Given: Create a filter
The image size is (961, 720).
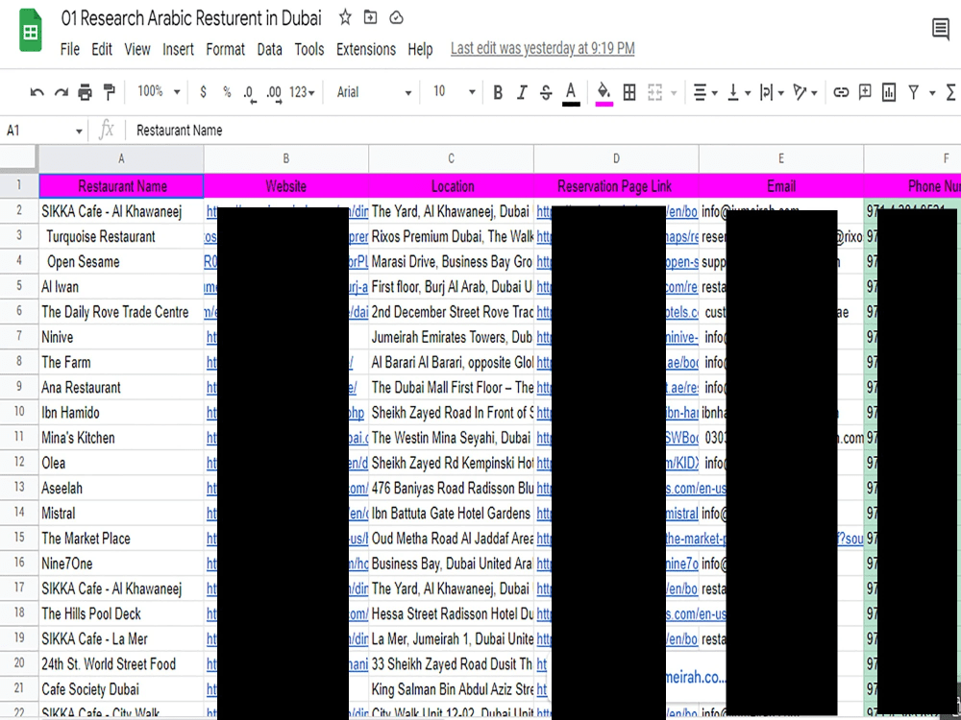Looking at the screenshot, I should 914,92.
